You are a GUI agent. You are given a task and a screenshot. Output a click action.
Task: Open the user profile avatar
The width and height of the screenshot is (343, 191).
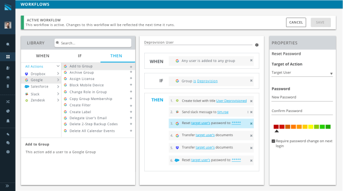[x=8, y=25]
